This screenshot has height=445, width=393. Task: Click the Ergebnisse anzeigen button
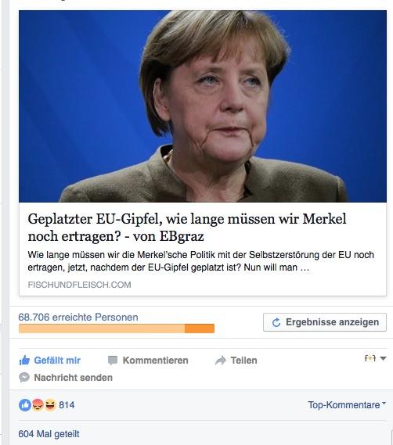tap(325, 322)
